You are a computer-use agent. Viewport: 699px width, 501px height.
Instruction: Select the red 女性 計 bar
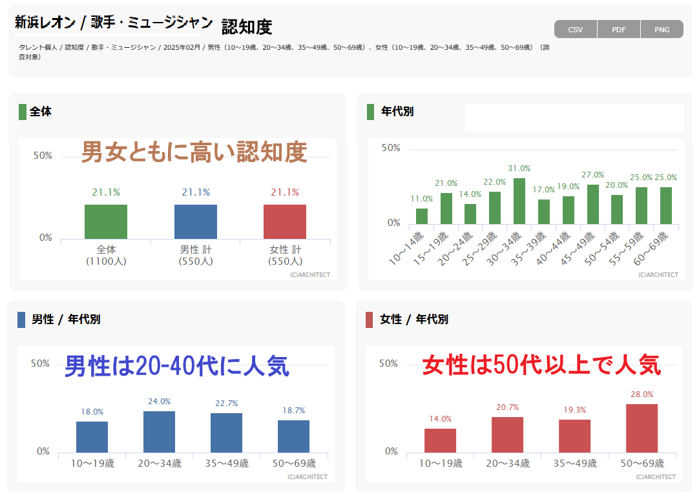285,221
